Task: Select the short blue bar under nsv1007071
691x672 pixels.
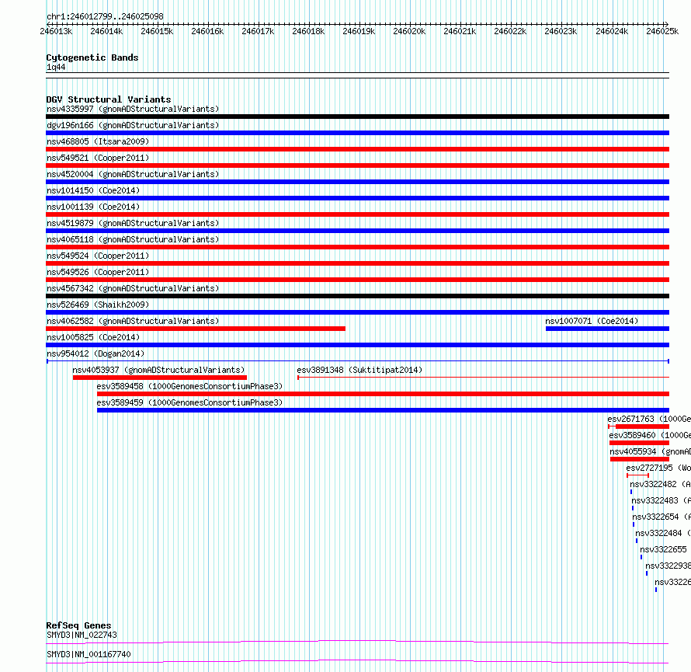Action: [607, 329]
